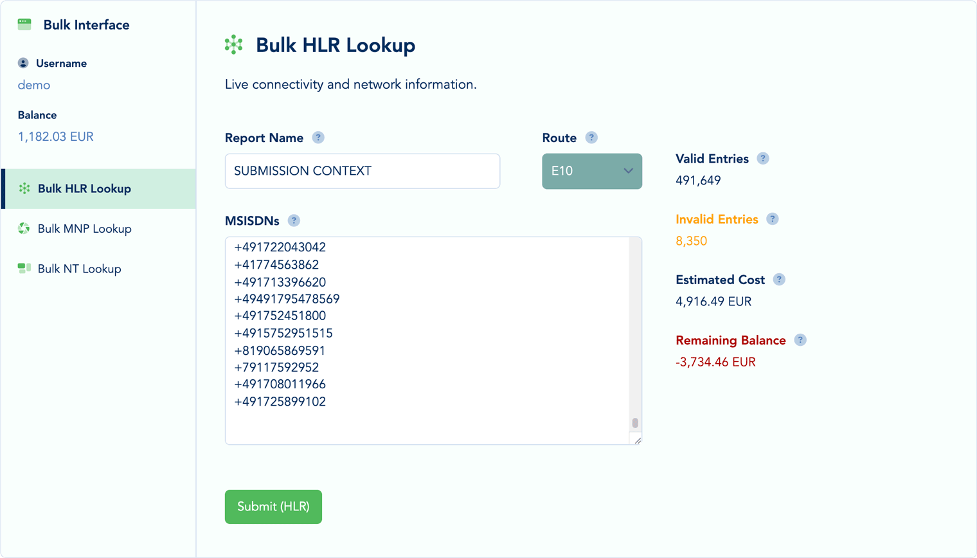Click the Bulk HLR Lookup heading icon
The height and width of the screenshot is (558, 977).
point(234,45)
